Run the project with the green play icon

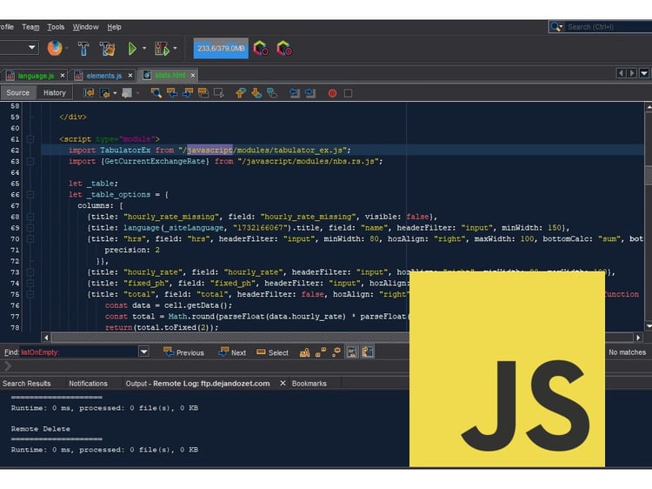[132, 49]
